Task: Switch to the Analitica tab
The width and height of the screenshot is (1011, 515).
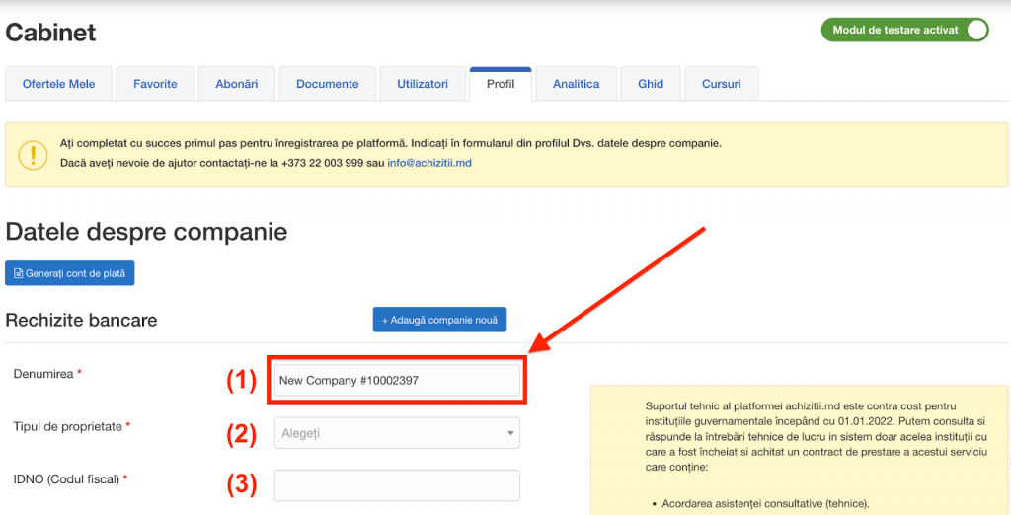Action: click(576, 84)
